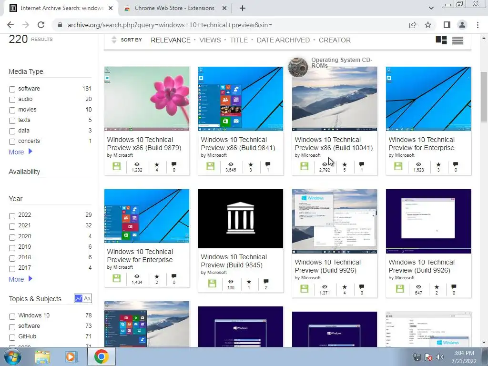Open a new tab with plus icon

click(243, 8)
